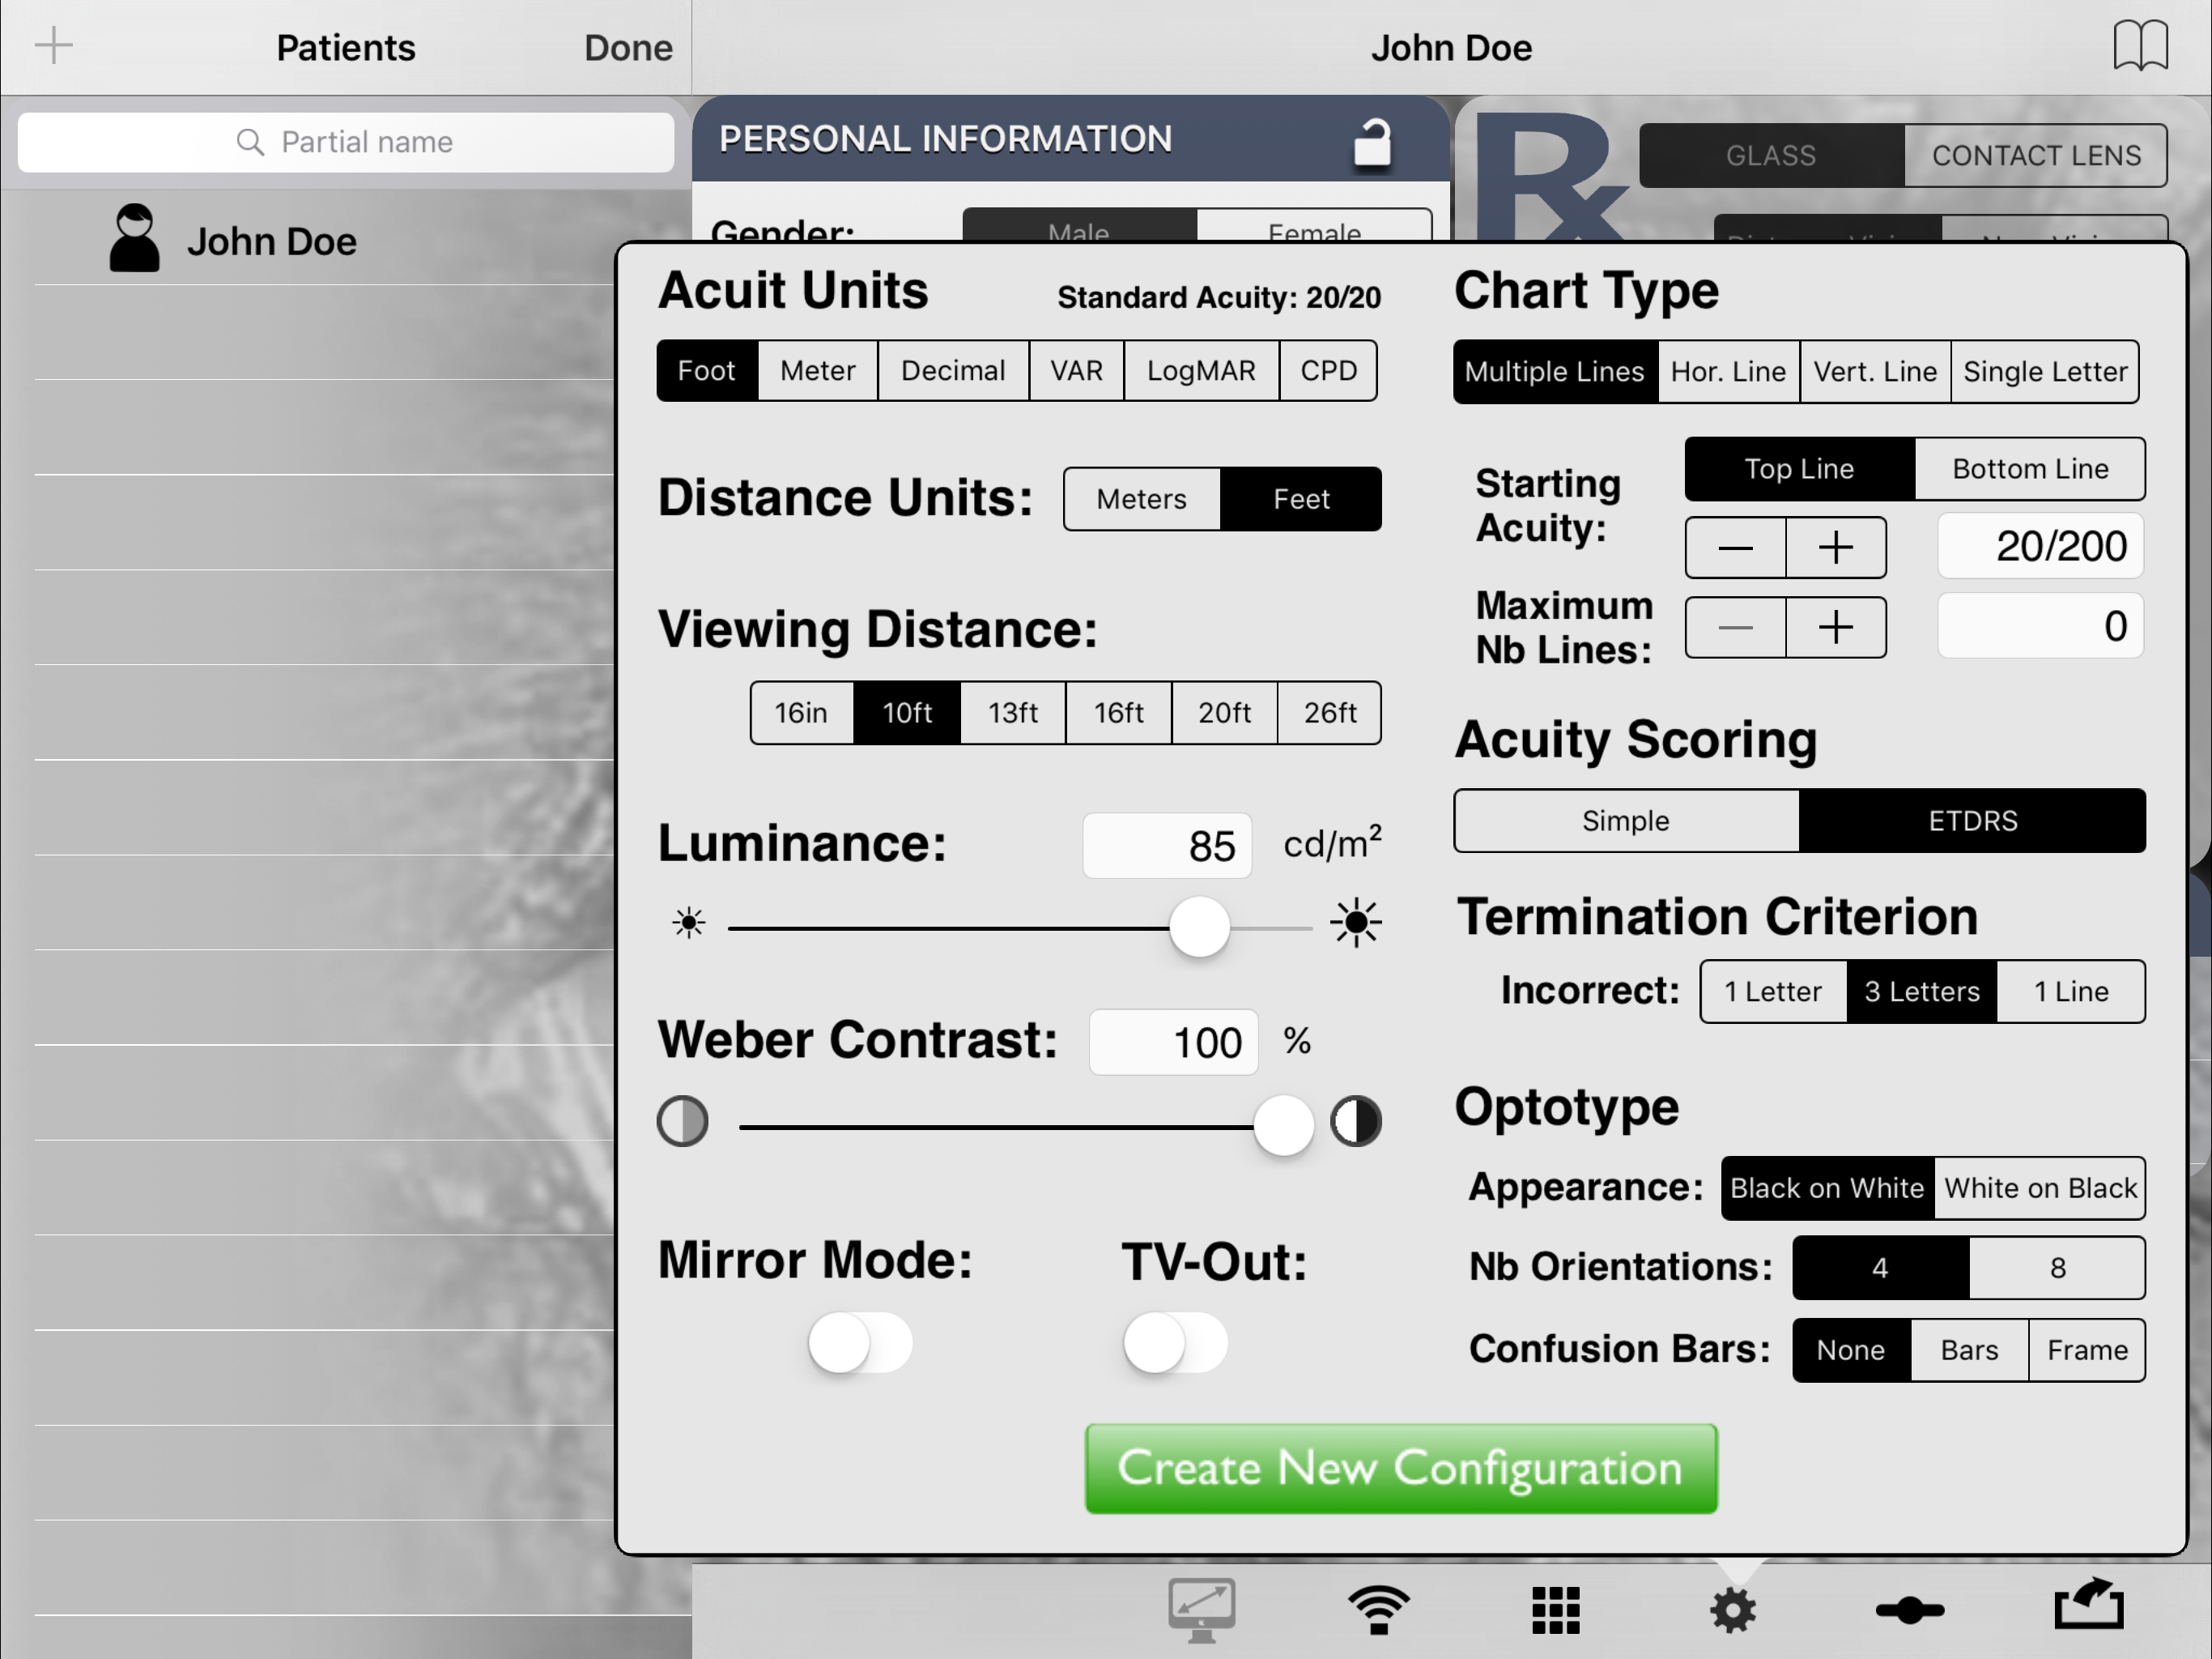The width and height of the screenshot is (2212, 1659).
Task: Decrease Starting Acuity with minus stepper
Action: tap(1735, 548)
